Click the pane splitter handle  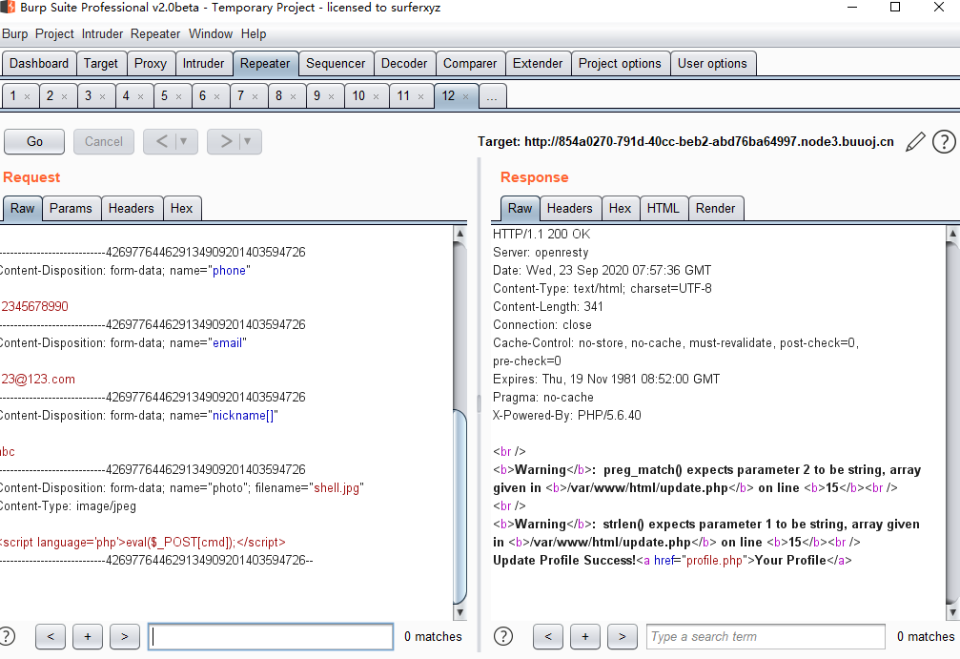pos(479,403)
